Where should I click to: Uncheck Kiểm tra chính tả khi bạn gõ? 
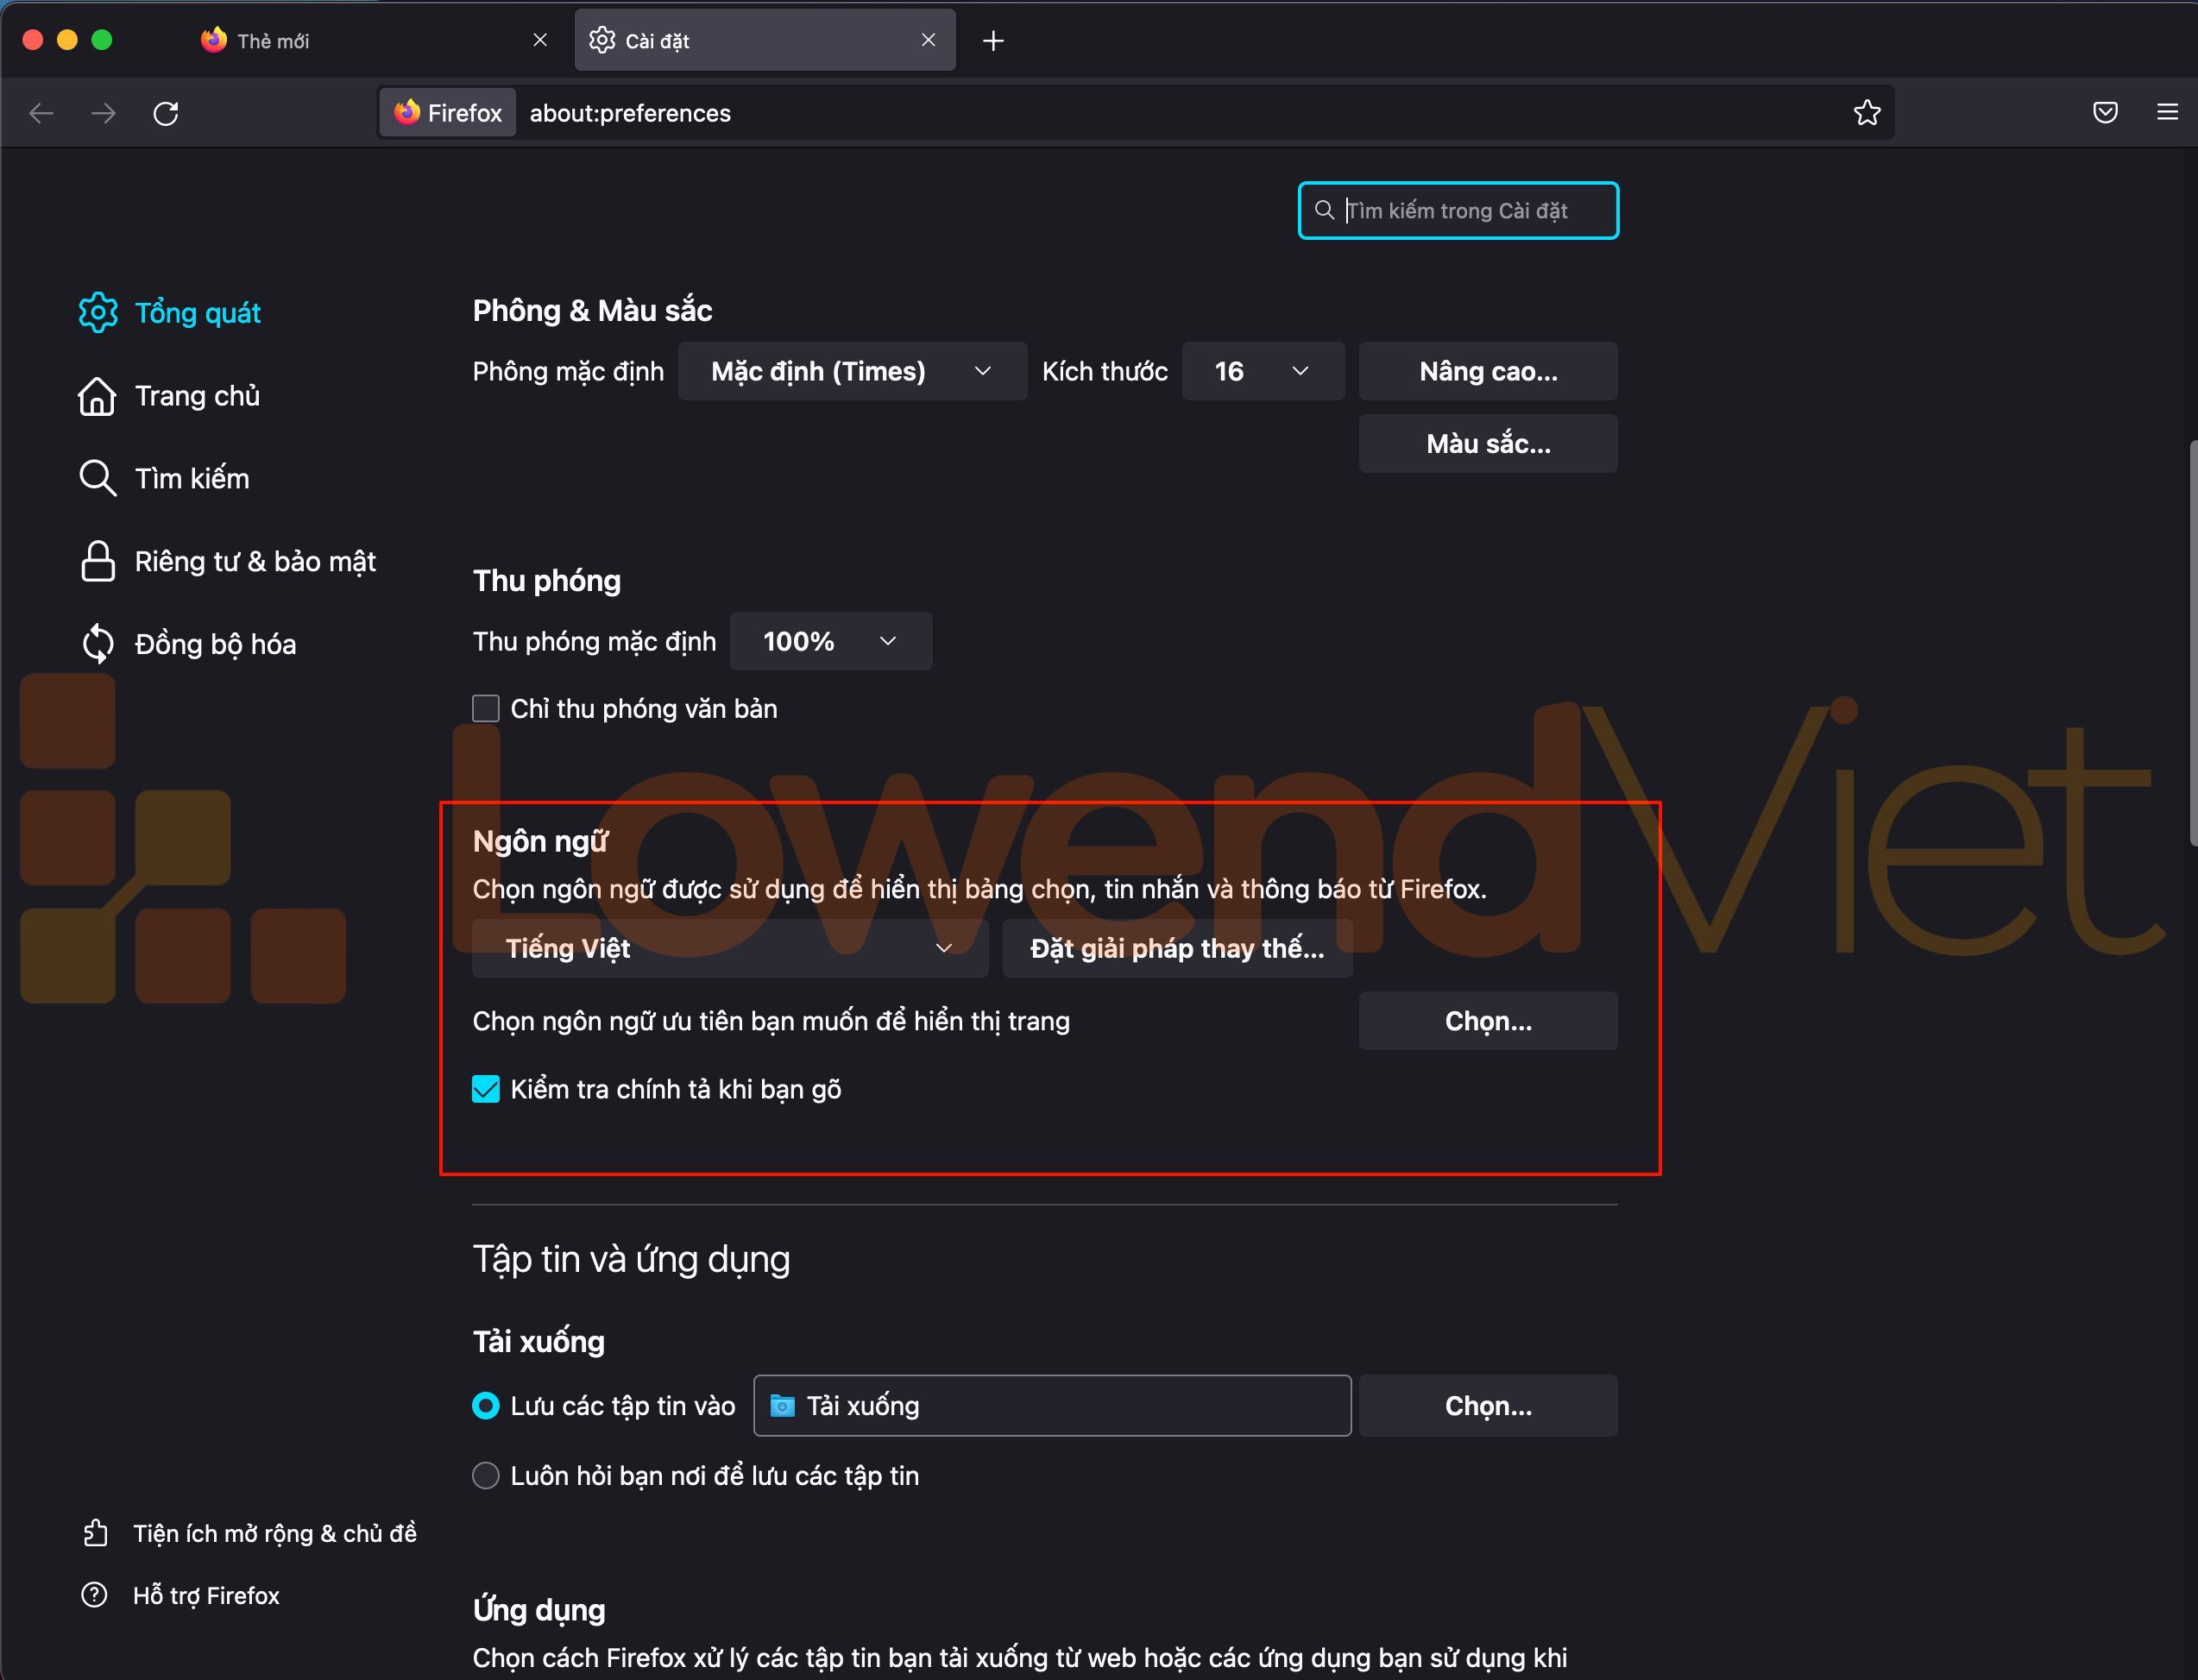(x=486, y=1089)
